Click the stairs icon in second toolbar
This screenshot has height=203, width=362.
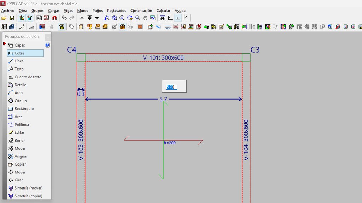coord(22,27)
